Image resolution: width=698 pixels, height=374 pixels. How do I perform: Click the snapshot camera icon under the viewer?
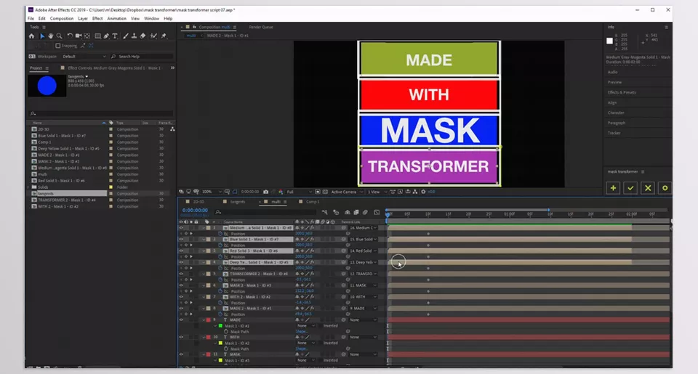(266, 192)
